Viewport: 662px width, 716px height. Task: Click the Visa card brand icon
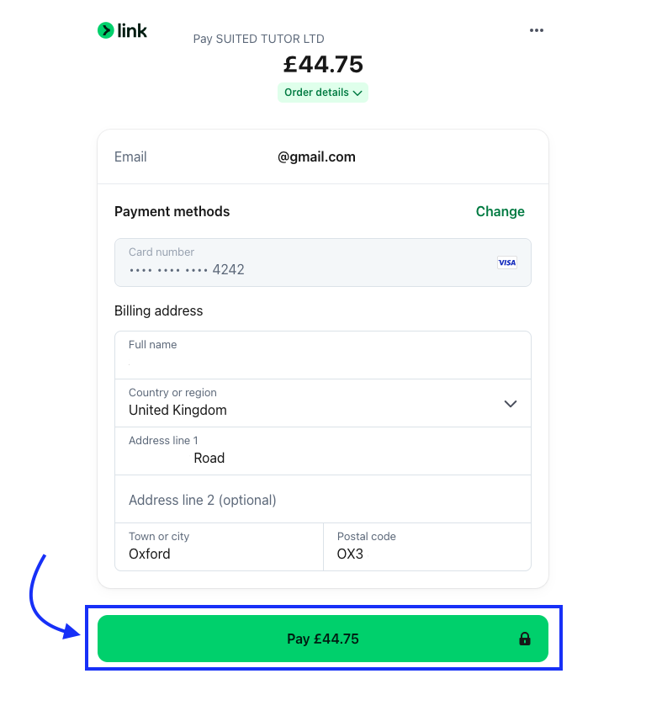point(506,263)
